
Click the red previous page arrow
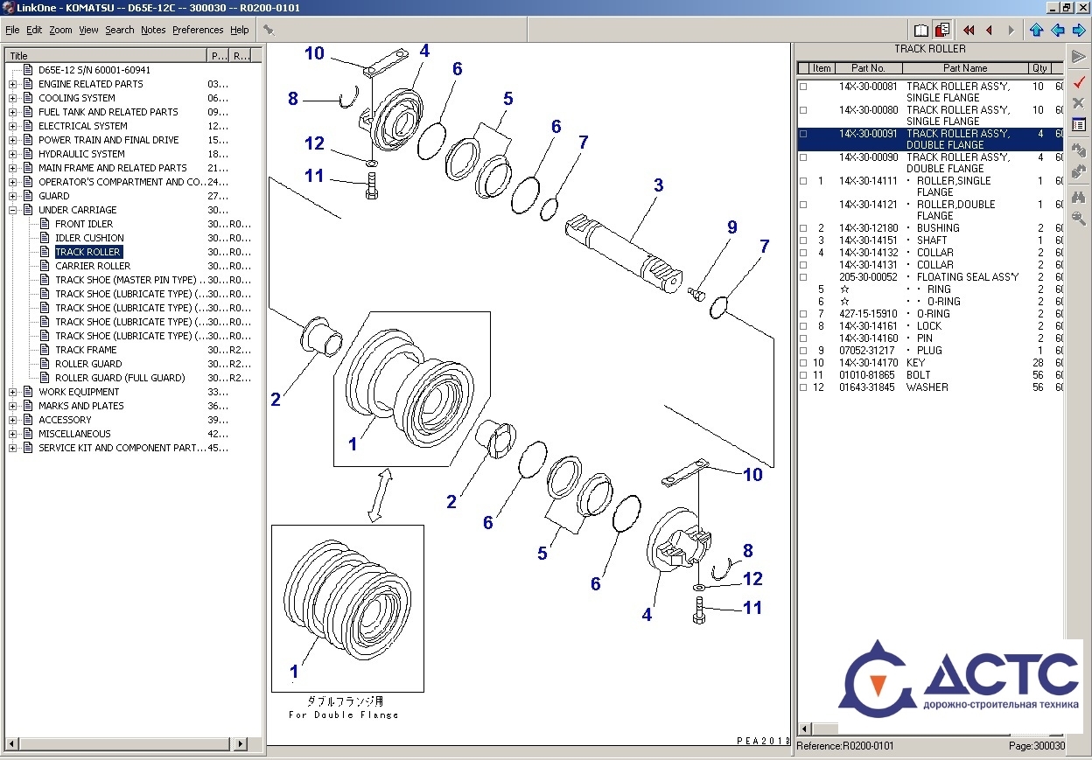point(989,30)
